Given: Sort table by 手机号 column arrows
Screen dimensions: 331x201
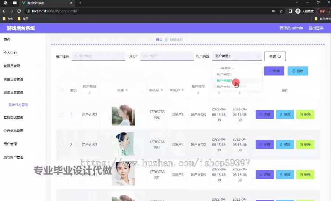Looking at the screenshot, I should [x=162, y=90].
